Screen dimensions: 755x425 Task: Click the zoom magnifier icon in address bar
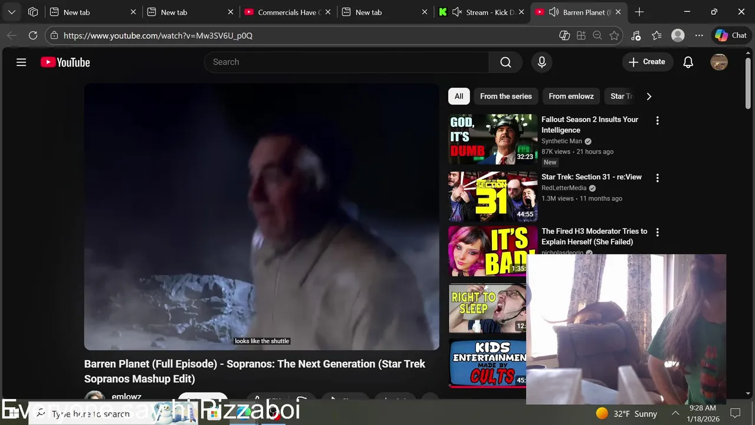point(598,35)
